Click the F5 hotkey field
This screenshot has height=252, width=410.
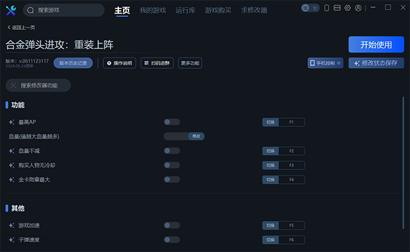click(292, 225)
